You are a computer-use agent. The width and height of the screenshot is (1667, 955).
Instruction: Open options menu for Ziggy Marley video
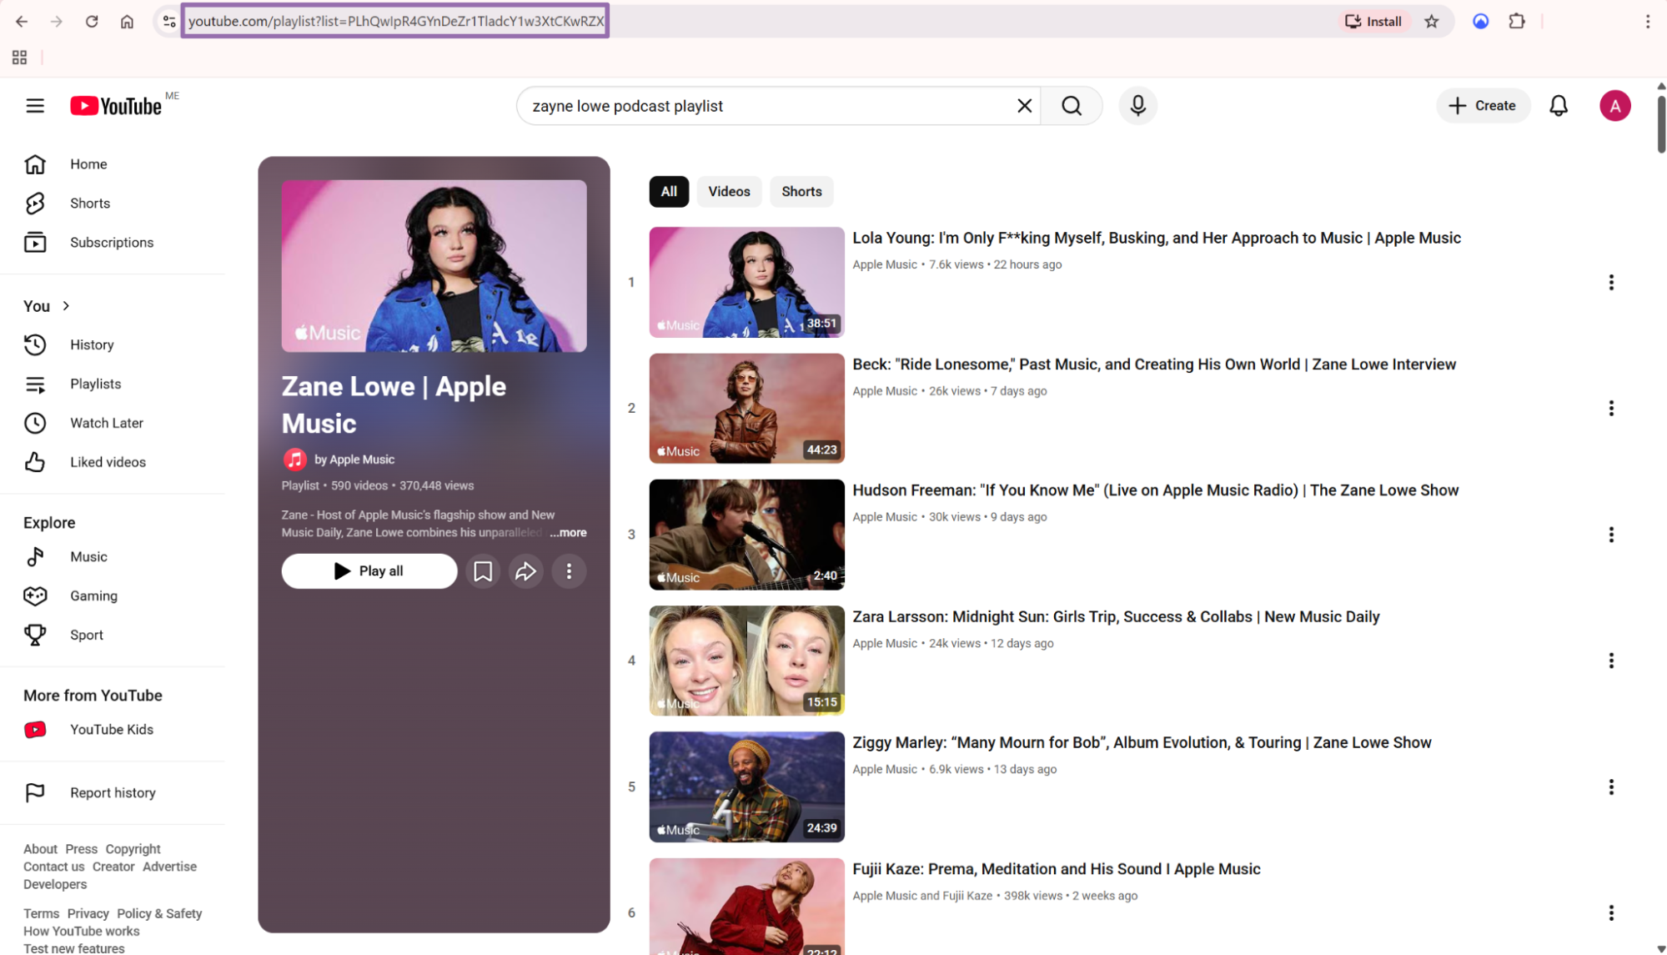[1610, 787]
